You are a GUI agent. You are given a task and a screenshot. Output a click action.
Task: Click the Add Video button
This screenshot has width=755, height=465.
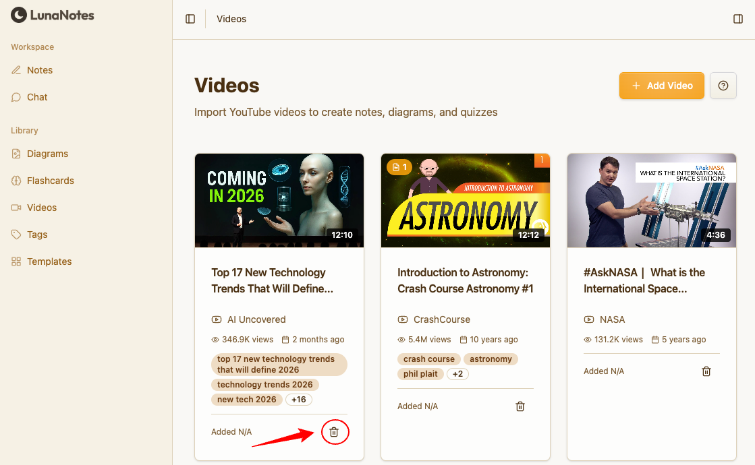coord(661,86)
